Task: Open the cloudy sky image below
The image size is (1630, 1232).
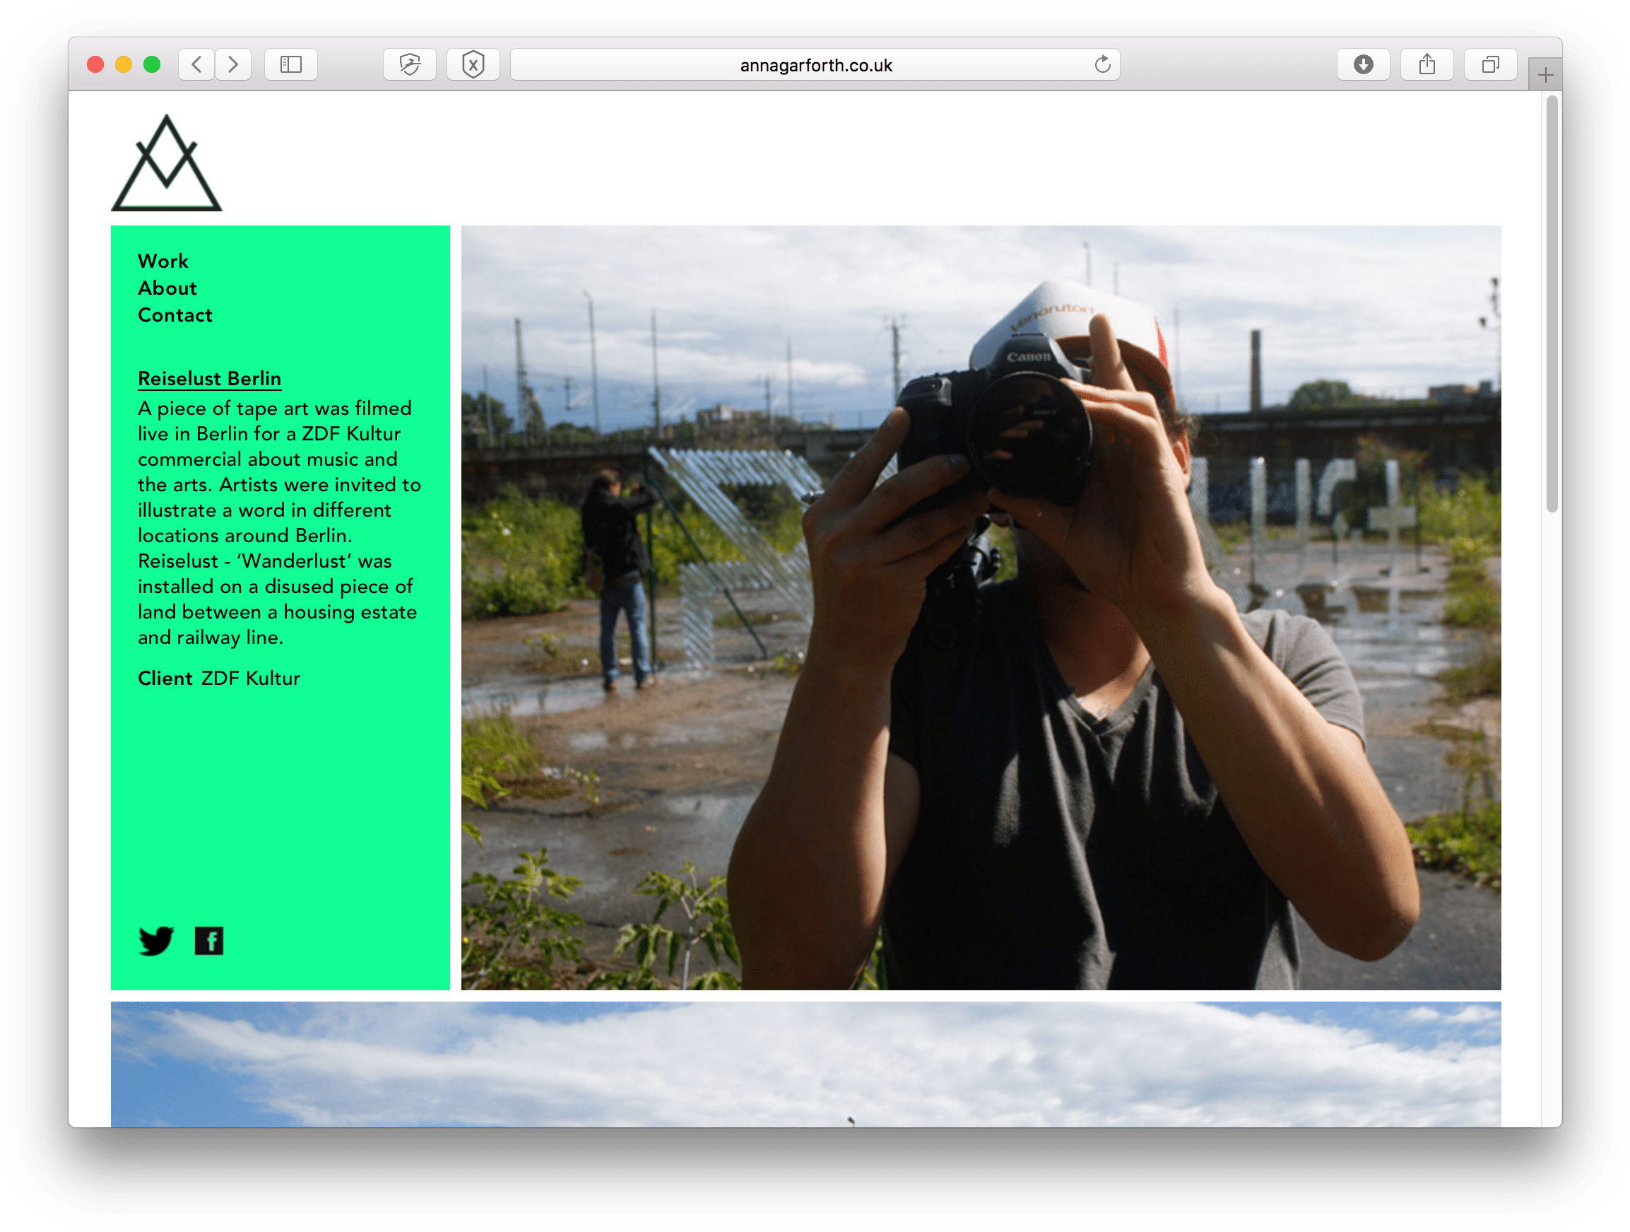Action: coord(805,1064)
